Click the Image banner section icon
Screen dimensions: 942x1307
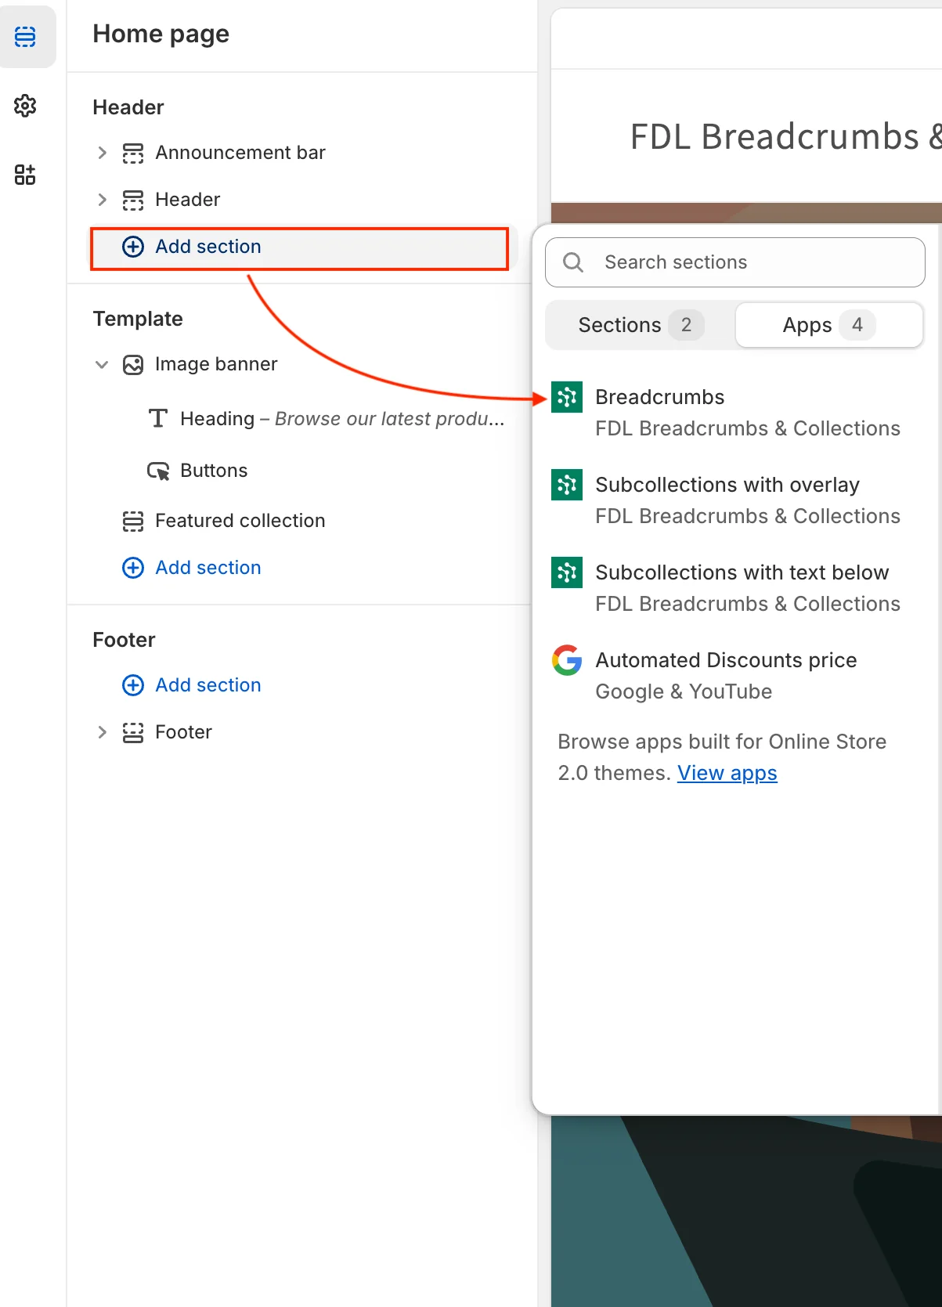click(133, 365)
